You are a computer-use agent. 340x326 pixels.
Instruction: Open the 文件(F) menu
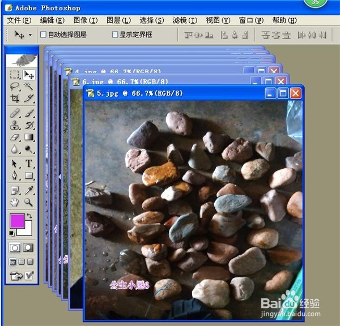tap(19, 20)
